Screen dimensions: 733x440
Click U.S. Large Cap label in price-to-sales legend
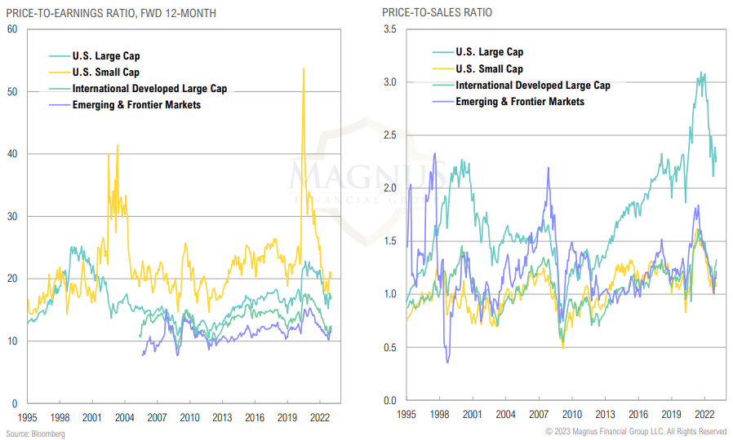click(489, 53)
